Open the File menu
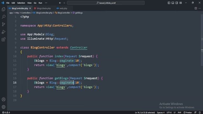Image resolution: width=203 pixels, height=114 pixels. point(8,3)
